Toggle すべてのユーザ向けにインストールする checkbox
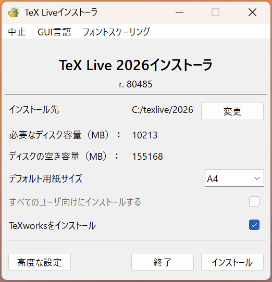Viewport: 272px width, 282px height. pos(254,201)
